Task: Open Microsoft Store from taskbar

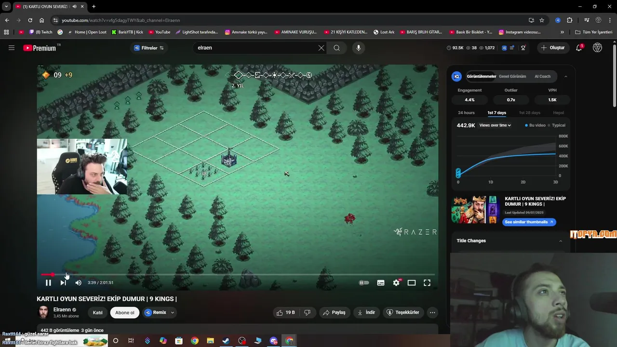Action: [179, 341]
